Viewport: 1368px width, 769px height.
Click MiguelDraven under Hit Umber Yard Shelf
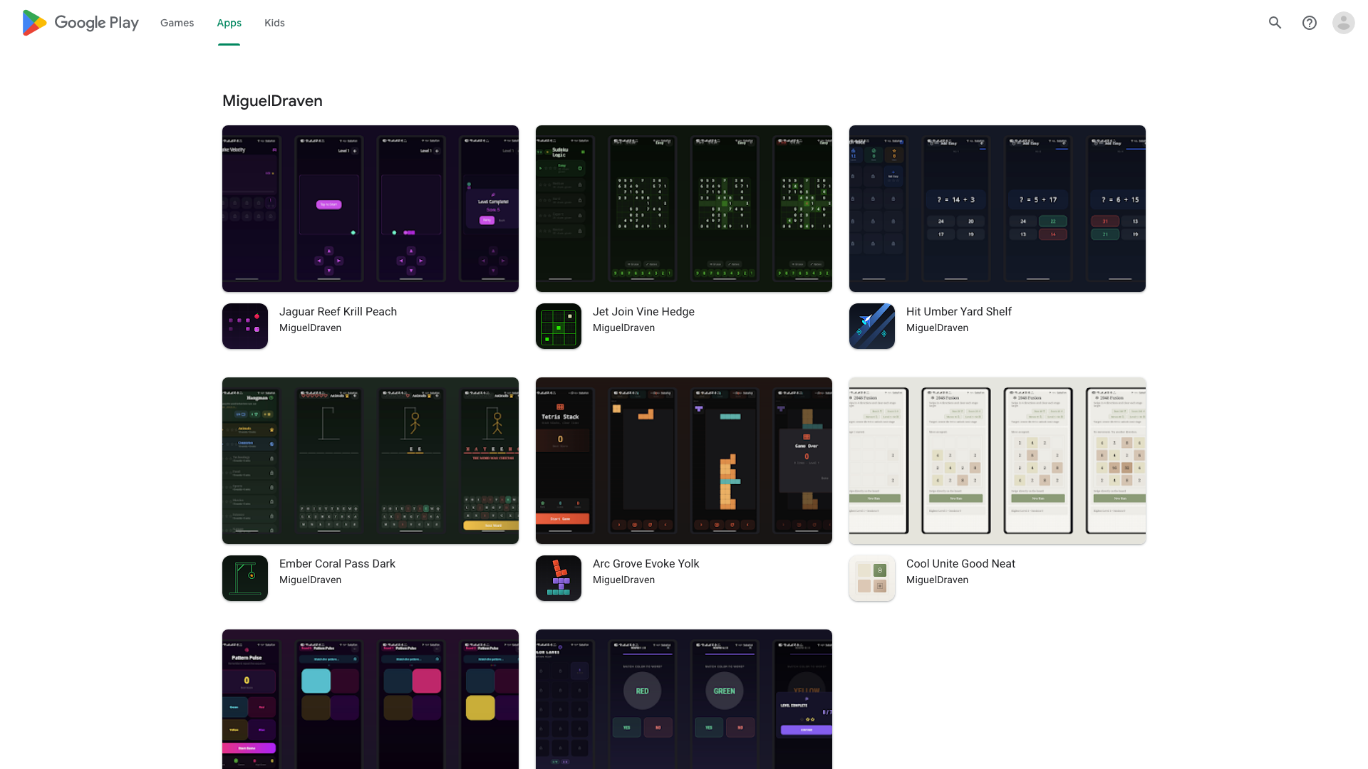pyautogui.click(x=937, y=328)
